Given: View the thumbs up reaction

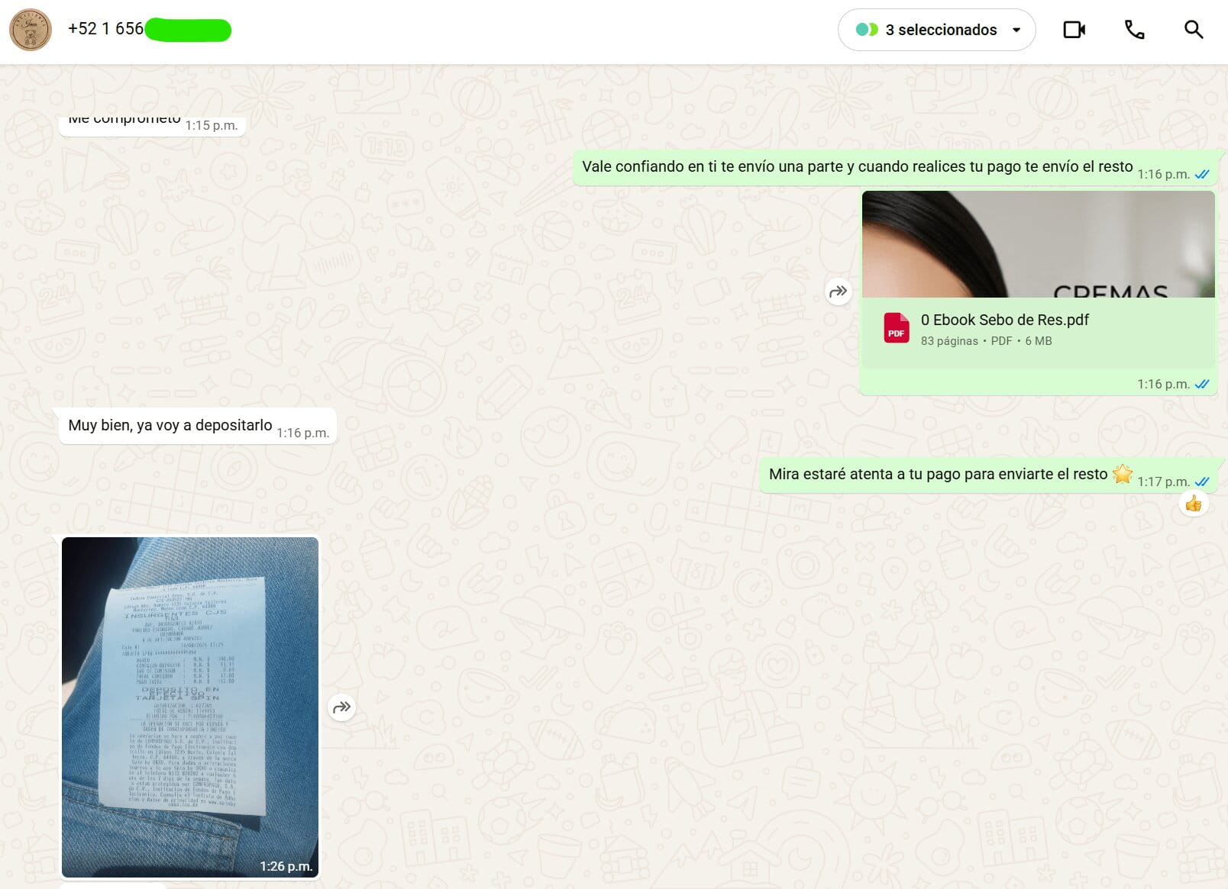Looking at the screenshot, I should tap(1194, 504).
